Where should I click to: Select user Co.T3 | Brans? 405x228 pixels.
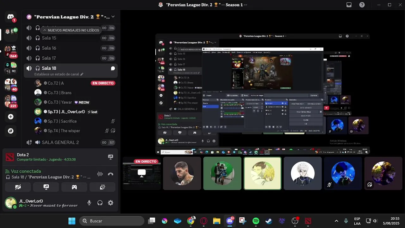pos(75,93)
